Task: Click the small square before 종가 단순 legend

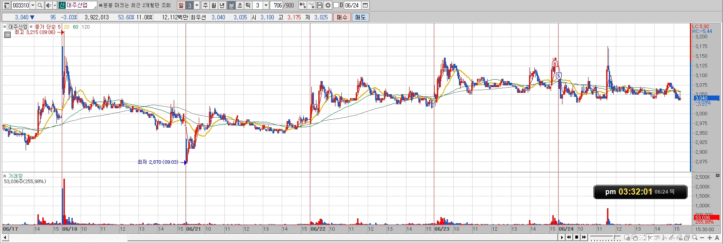Action: click(x=31, y=27)
